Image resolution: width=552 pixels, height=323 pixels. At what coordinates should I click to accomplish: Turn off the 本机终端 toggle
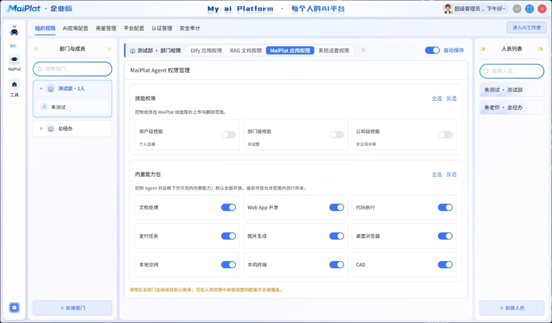click(336, 265)
